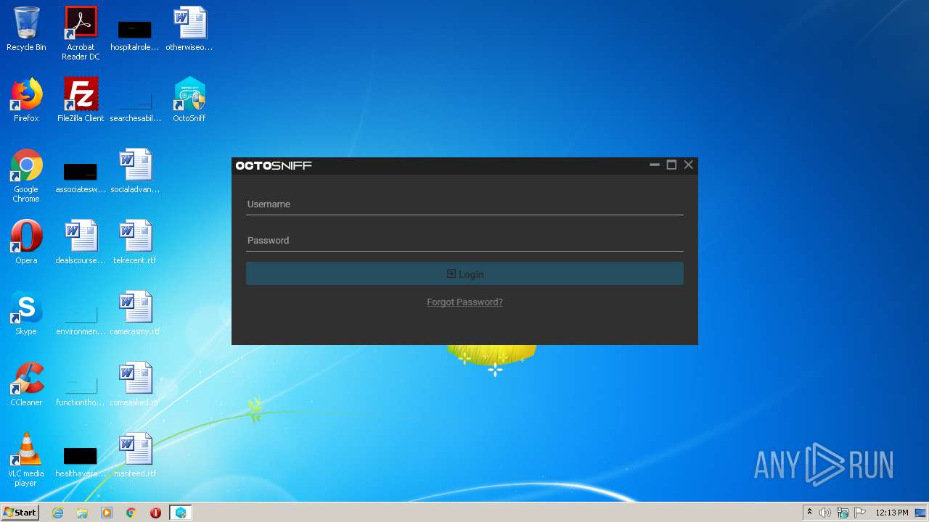The height and width of the screenshot is (522, 929).
Task: Select the manfeed.rtf document
Action: [135, 456]
